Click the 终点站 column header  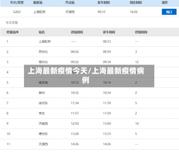pos(70,3)
